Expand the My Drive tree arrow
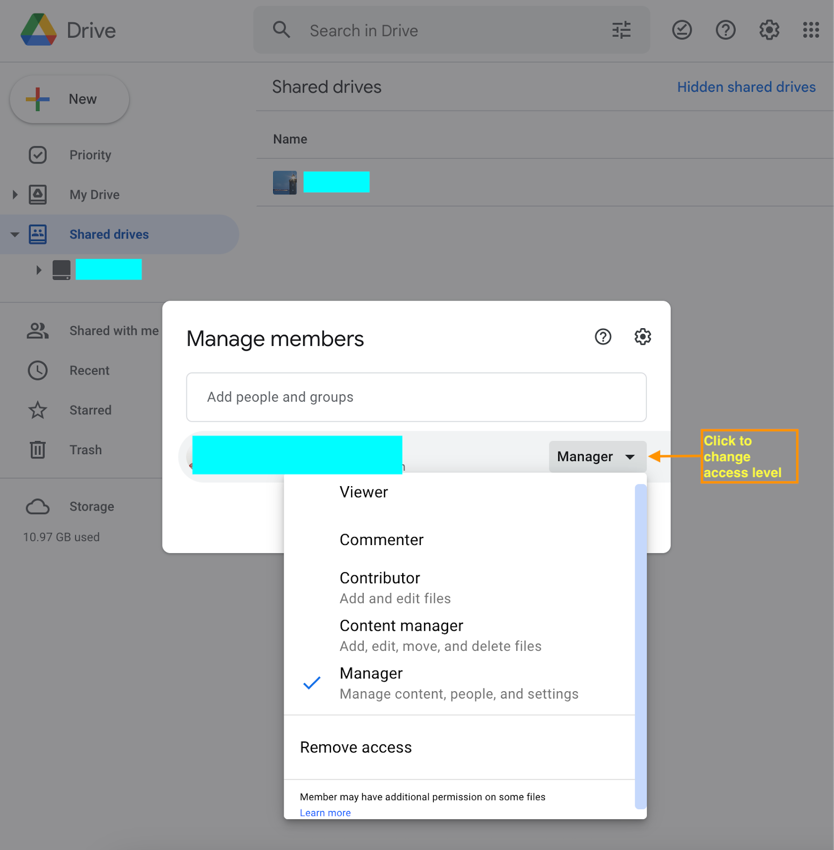This screenshot has width=834, height=850. click(x=15, y=195)
